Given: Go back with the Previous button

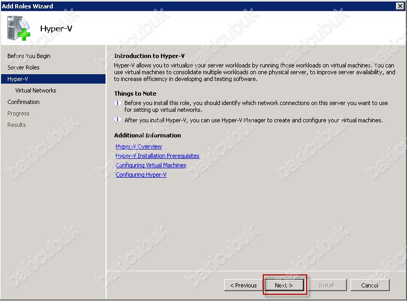Looking at the screenshot, I should click(243, 285).
